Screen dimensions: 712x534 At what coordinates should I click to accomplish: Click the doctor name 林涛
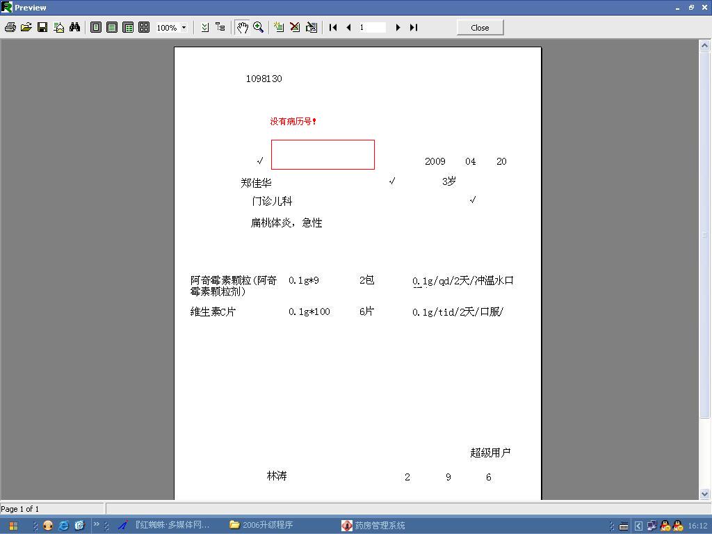[x=277, y=476]
